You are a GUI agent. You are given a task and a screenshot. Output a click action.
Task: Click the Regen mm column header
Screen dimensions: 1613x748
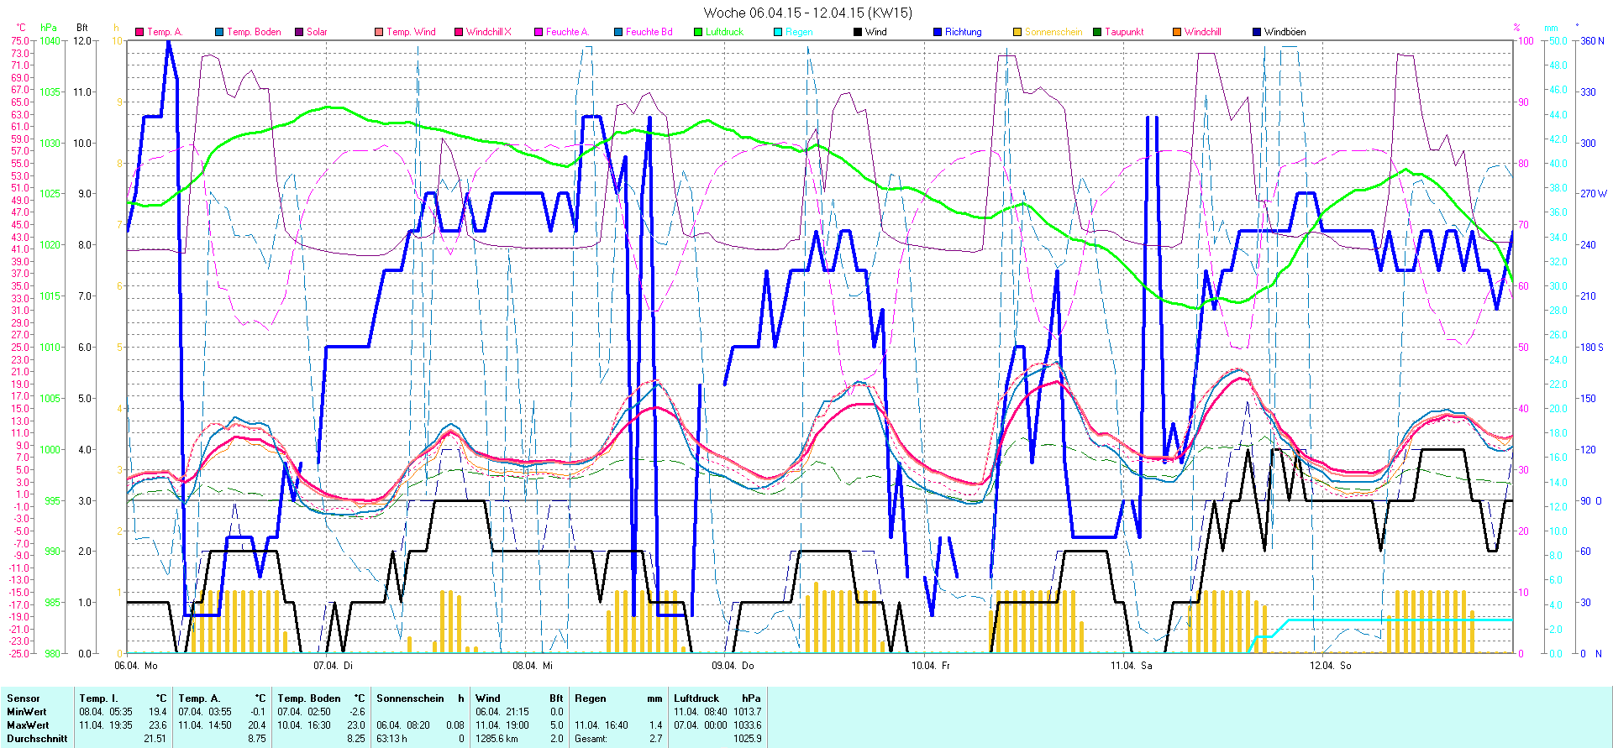tap(618, 698)
